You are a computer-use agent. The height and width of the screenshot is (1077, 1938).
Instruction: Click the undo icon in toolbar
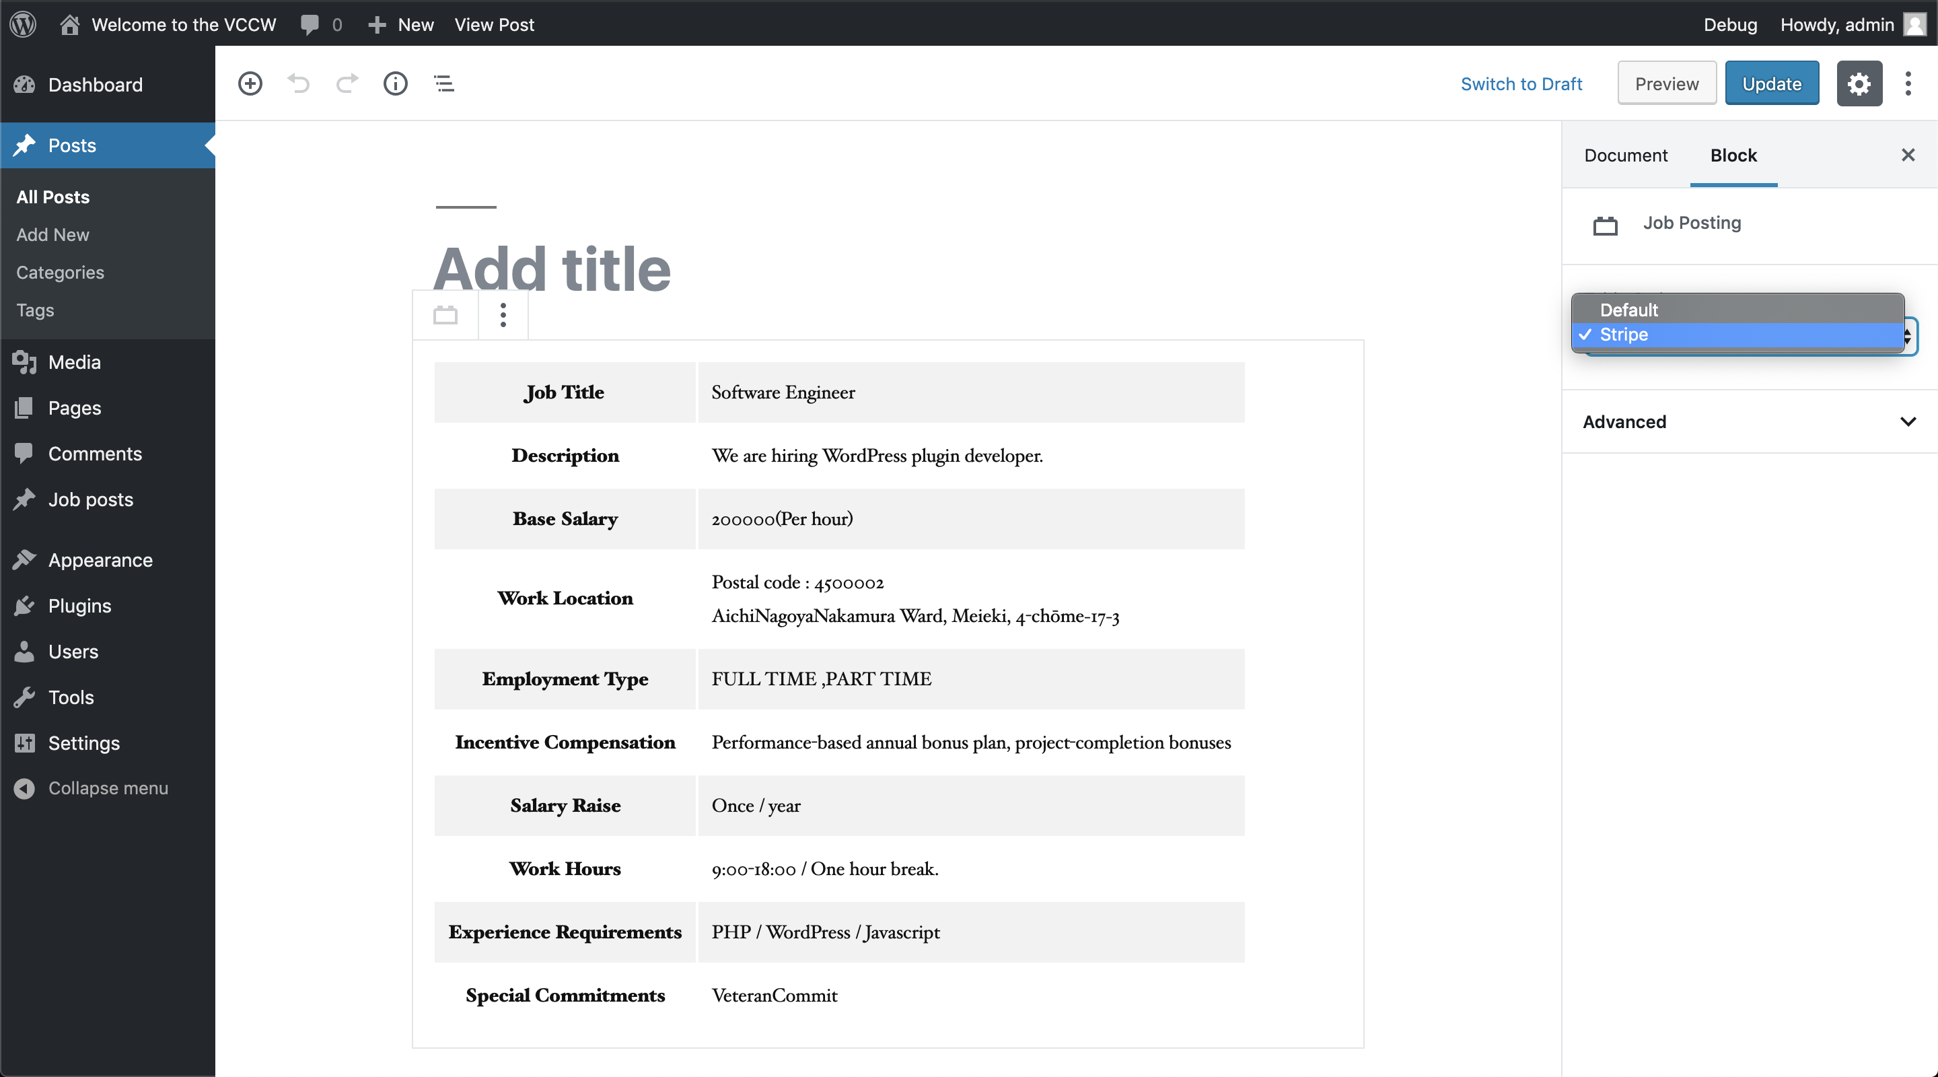298,83
